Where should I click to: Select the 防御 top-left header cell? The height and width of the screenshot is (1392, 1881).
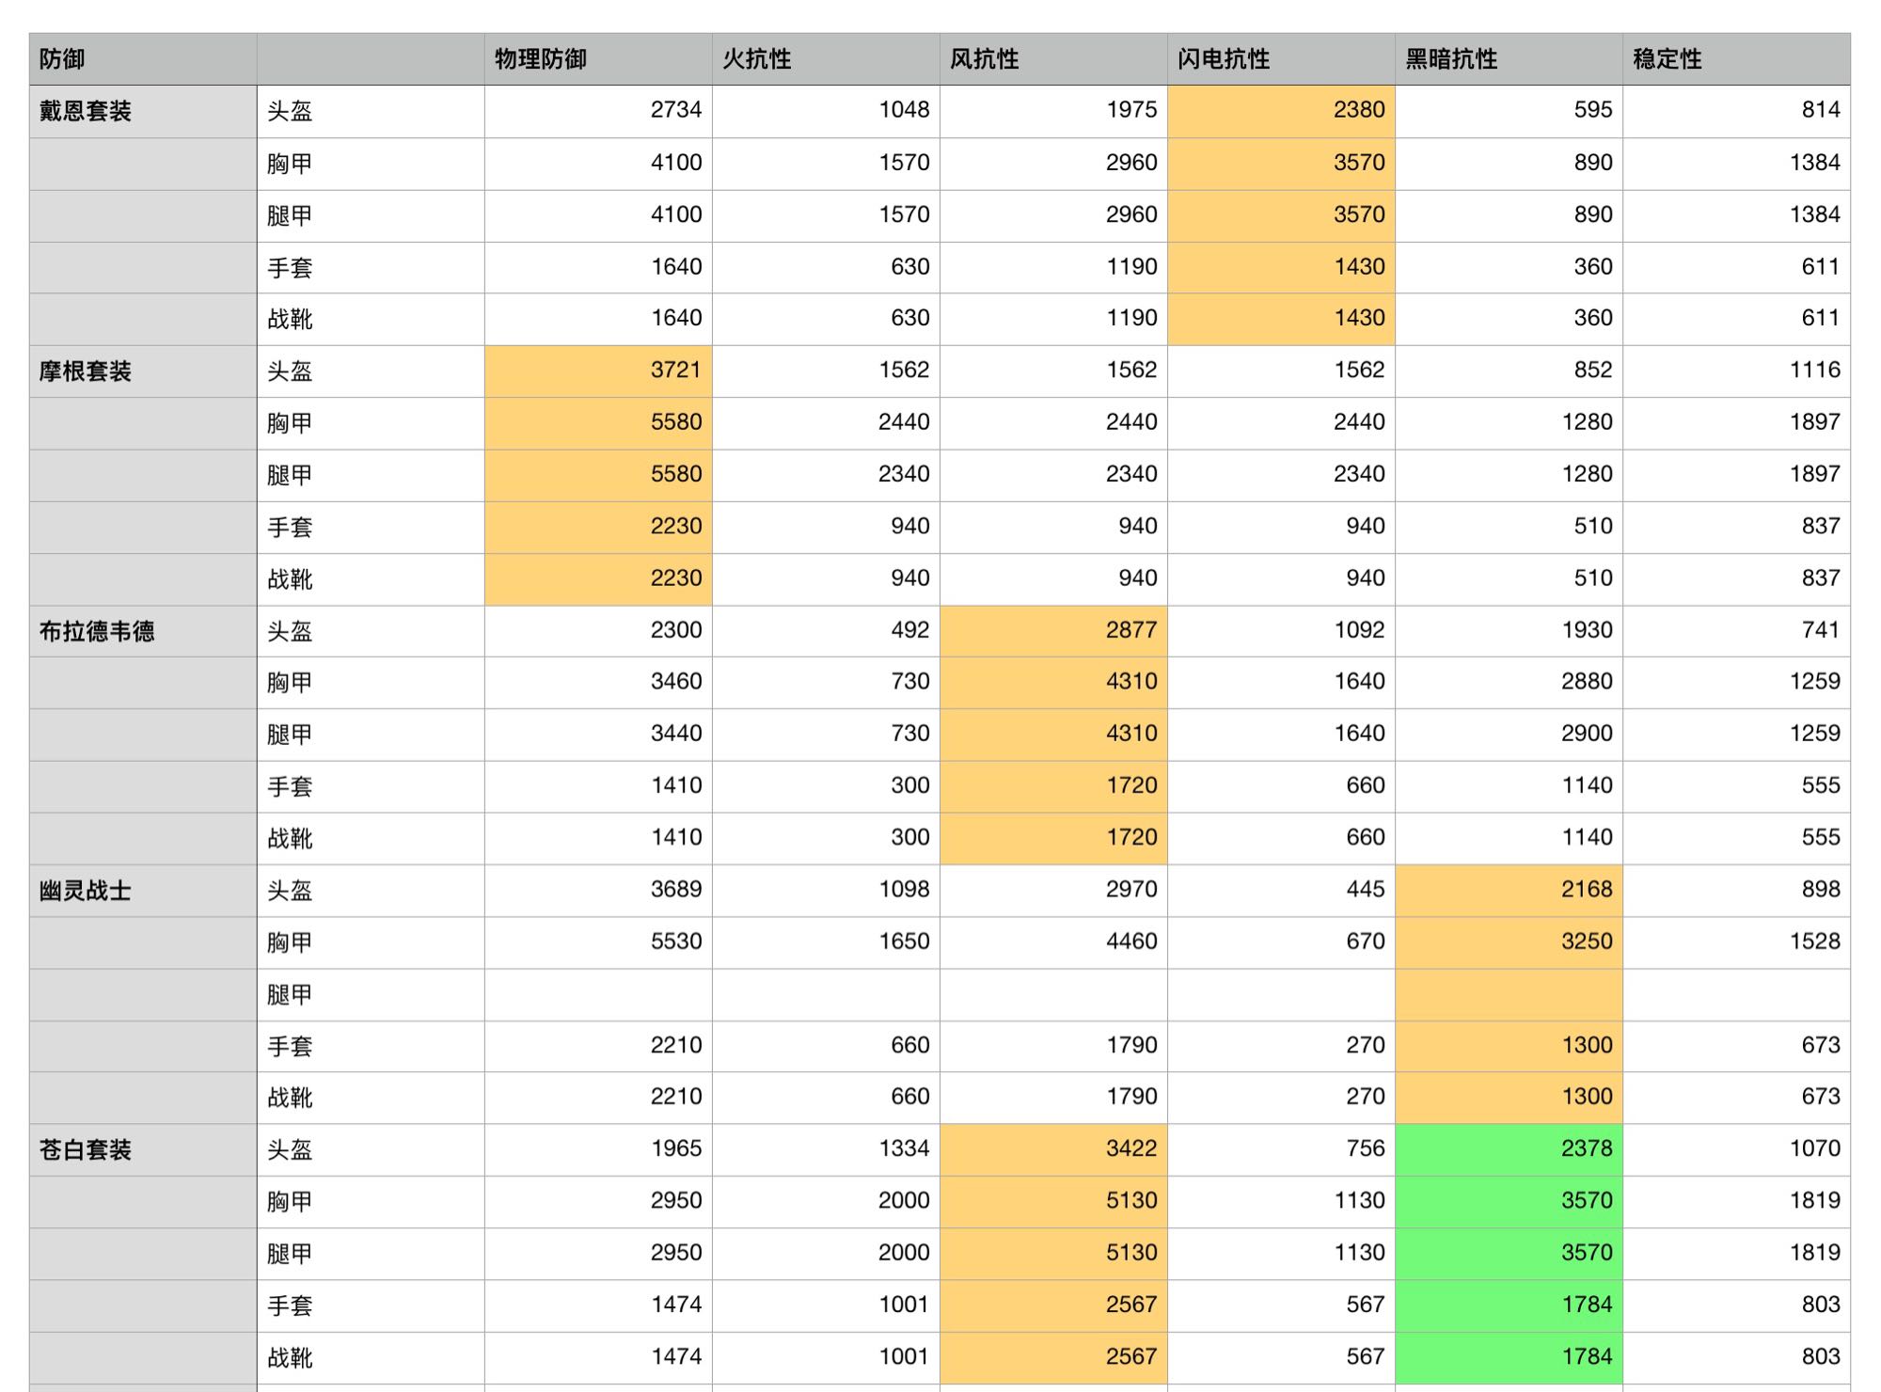point(143,59)
